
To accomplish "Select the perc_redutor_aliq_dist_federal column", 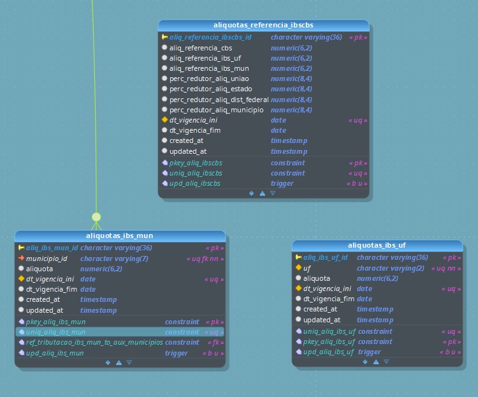I will (219, 100).
